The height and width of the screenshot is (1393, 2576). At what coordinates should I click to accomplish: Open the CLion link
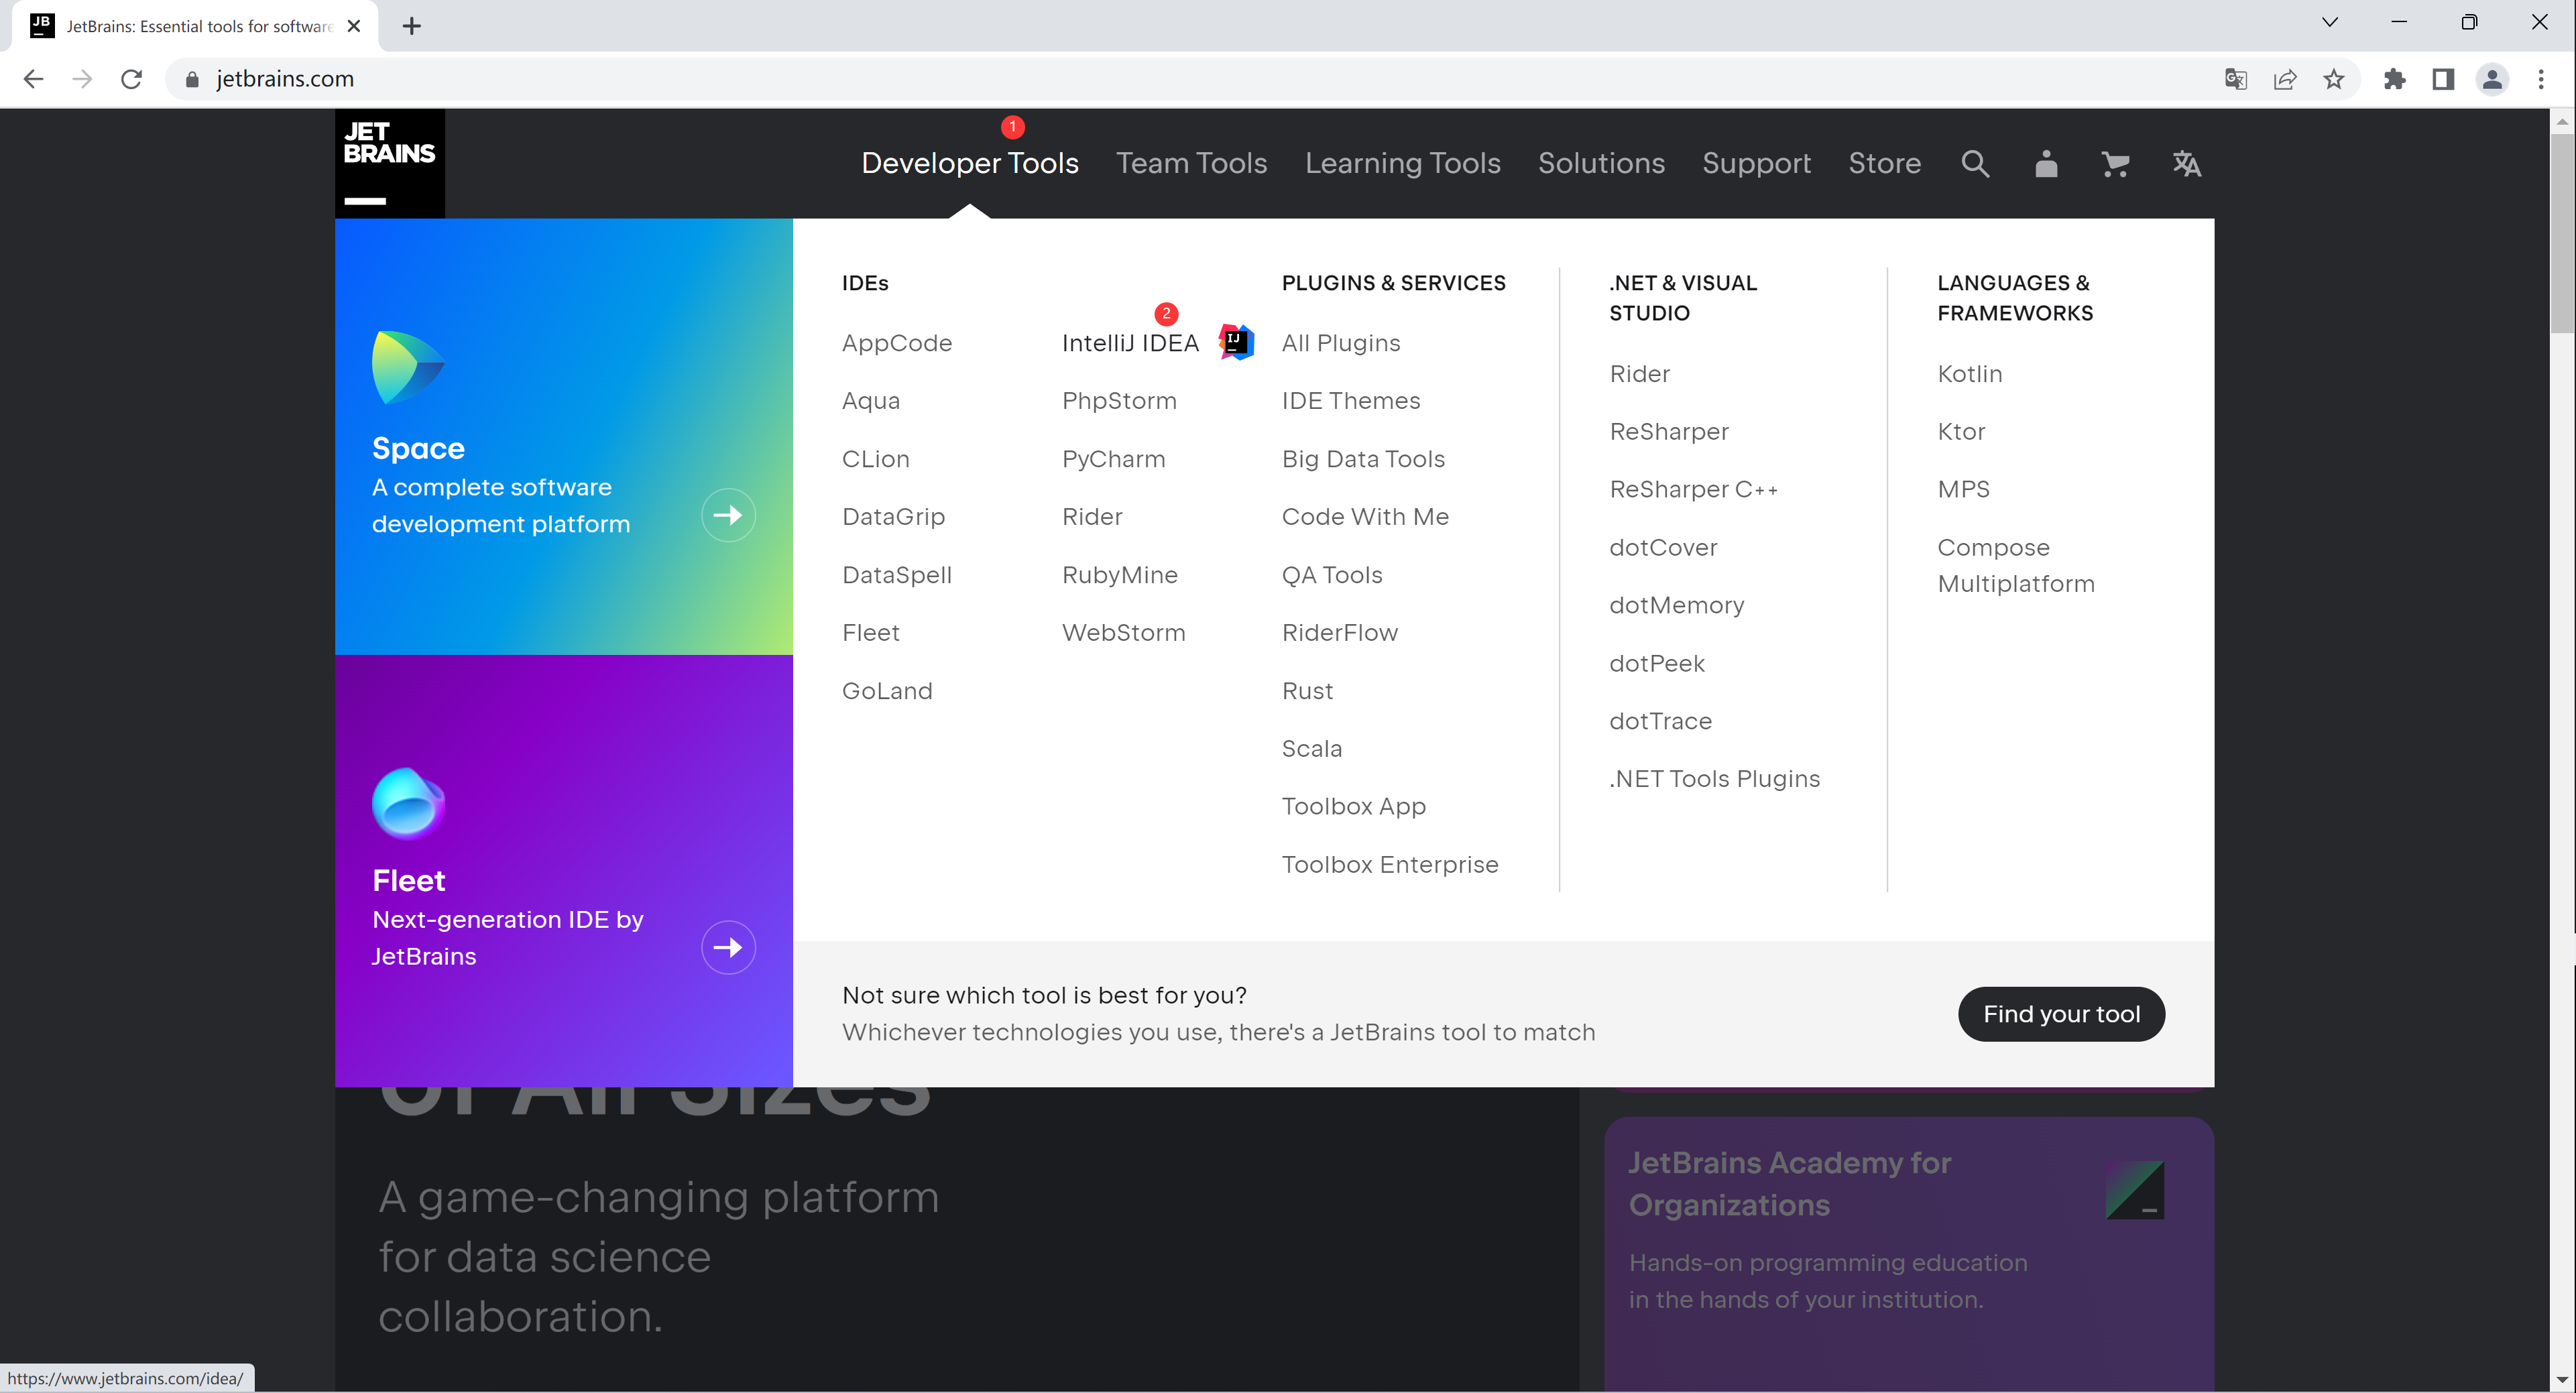tap(875, 459)
